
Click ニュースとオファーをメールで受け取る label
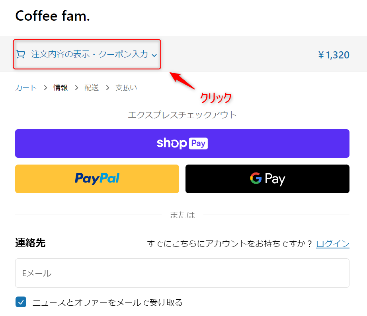[x=107, y=302]
